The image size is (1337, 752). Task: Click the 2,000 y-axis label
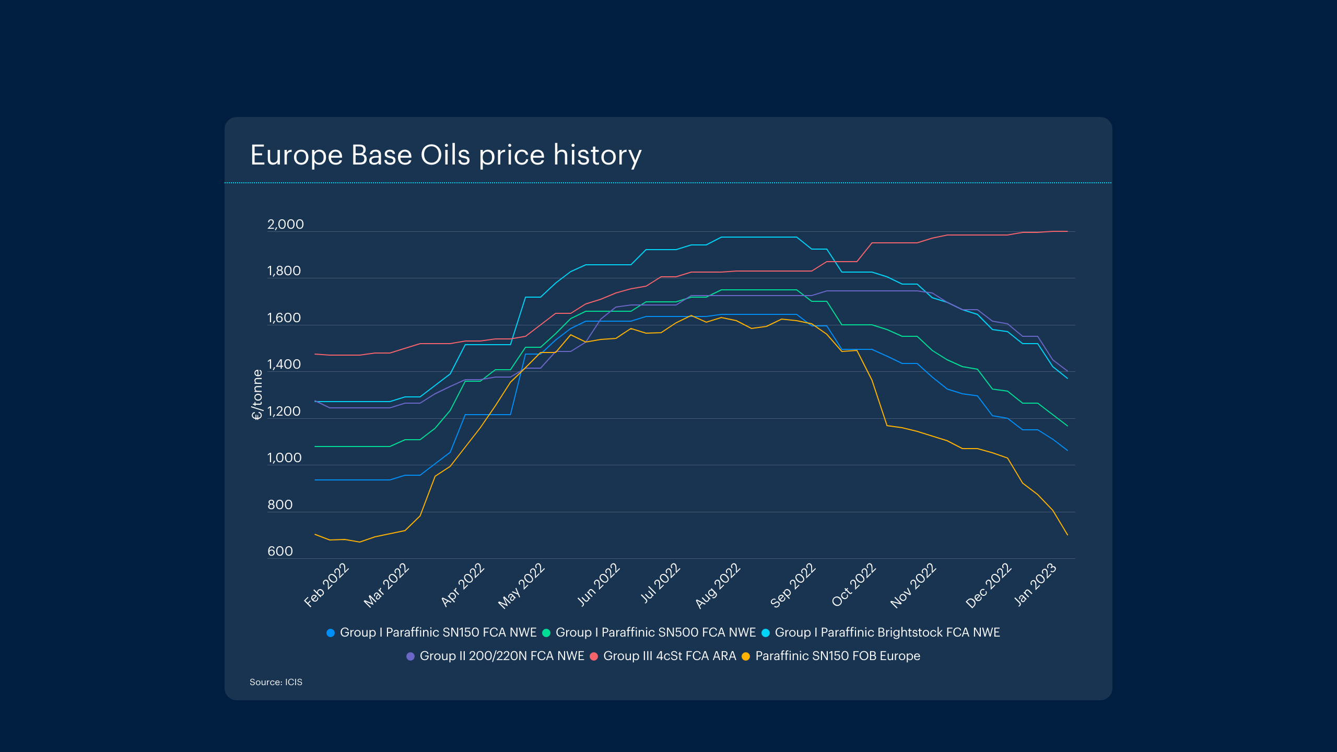(285, 225)
